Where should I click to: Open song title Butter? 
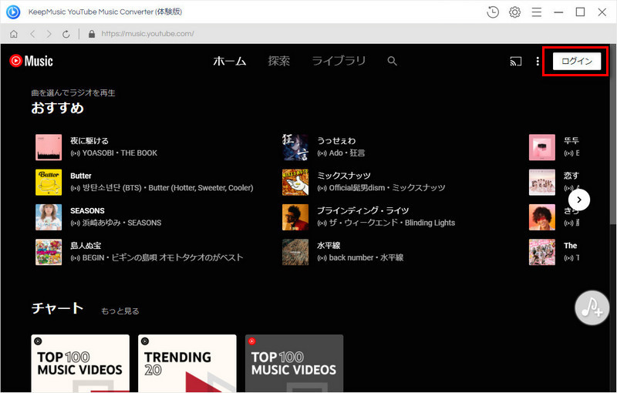(x=81, y=176)
